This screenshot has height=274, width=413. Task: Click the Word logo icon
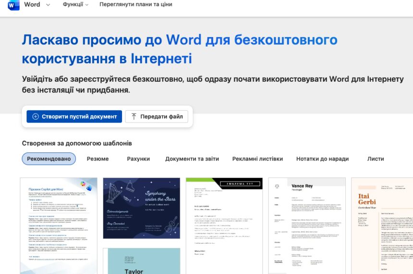(x=13, y=5)
